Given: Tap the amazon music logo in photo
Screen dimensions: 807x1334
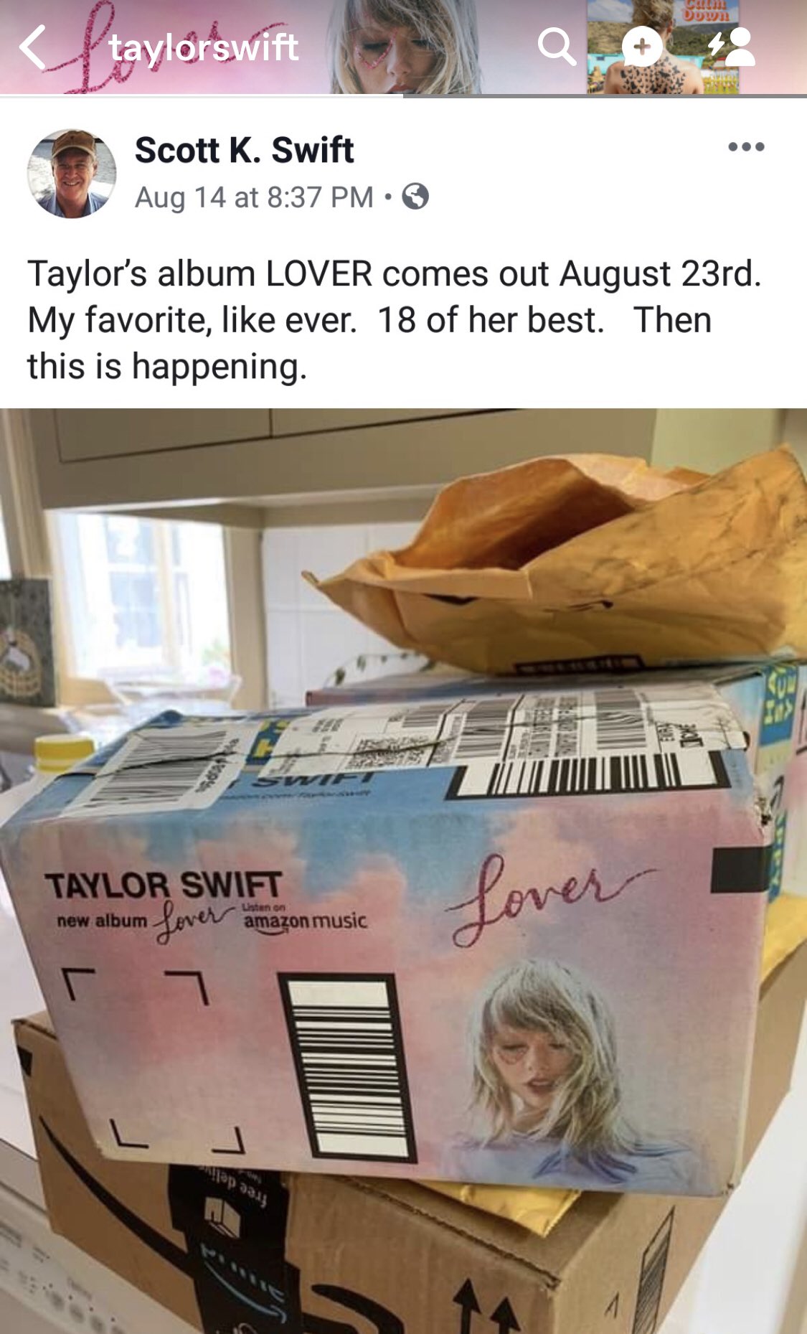Looking at the screenshot, I should tap(305, 919).
